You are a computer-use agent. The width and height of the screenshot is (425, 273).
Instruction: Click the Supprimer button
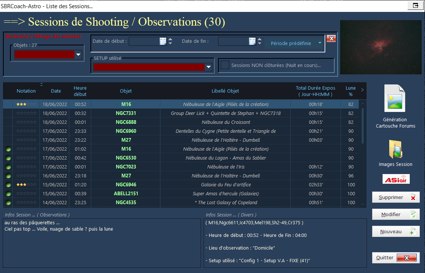click(x=396, y=197)
